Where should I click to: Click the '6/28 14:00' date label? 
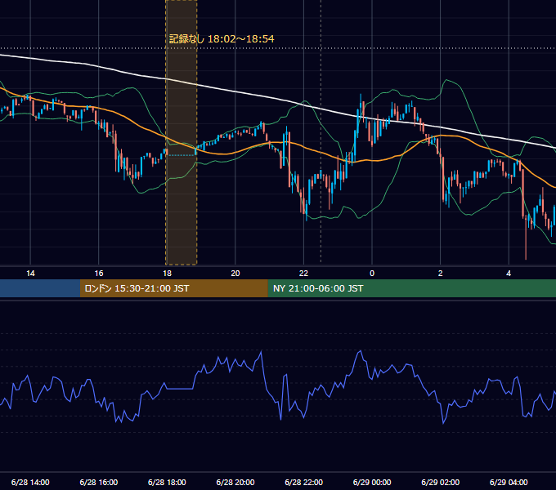(30, 482)
